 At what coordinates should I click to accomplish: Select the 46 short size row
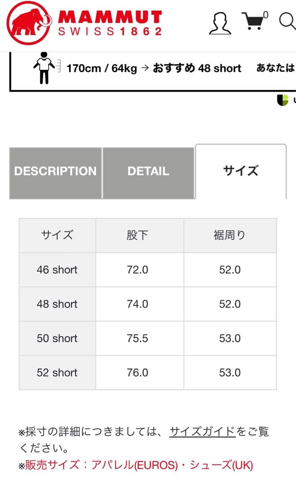(57, 270)
